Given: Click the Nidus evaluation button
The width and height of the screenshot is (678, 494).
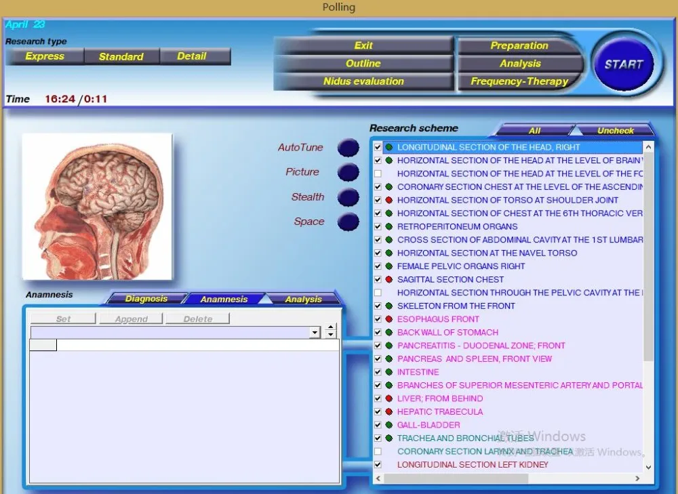Looking at the screenshot, I should pos(363,81).
